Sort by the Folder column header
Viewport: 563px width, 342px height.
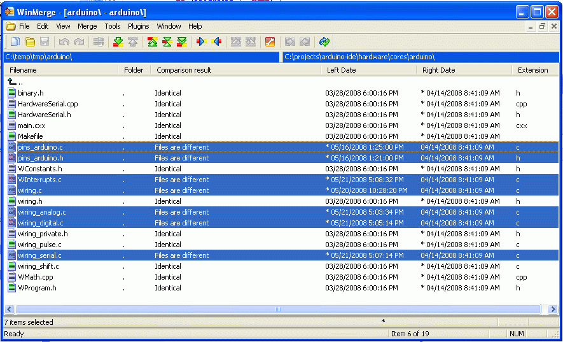pos(135,70)
